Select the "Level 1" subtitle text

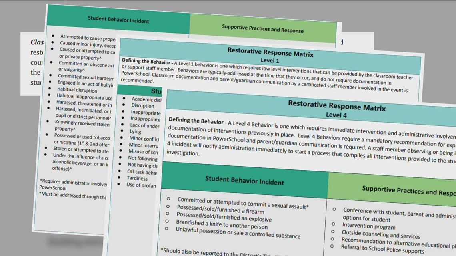[x=270, y=60]
